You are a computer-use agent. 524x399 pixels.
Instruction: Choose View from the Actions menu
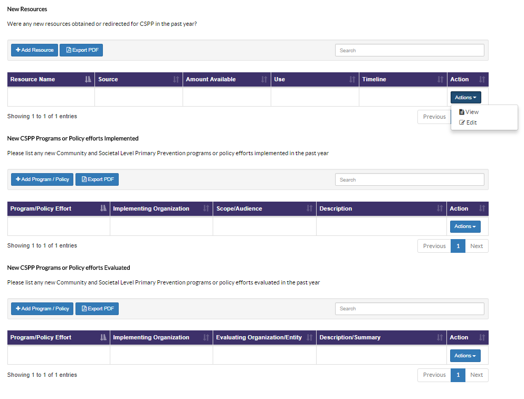469,112
